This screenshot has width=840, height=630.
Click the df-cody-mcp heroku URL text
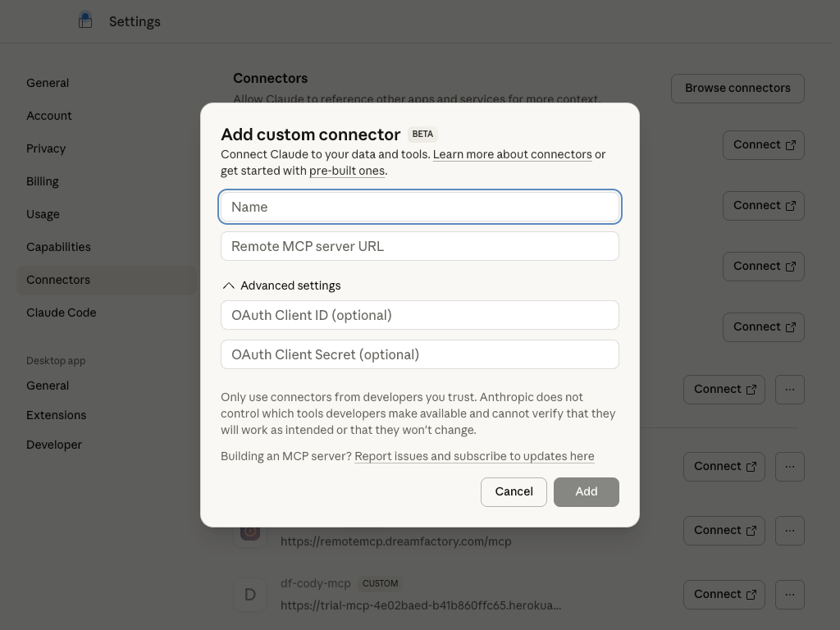pyautogui.click(x=421, y=606)
